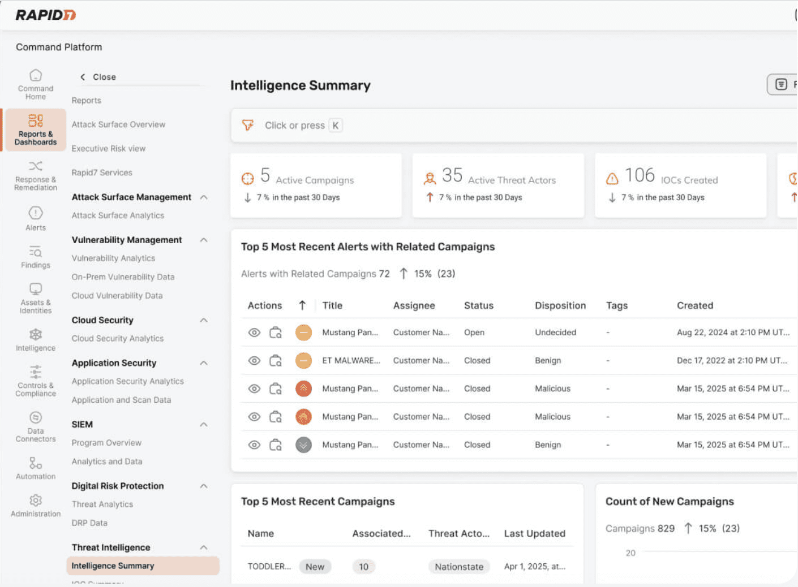Collapse Attack Surface Management section
The height and width of the screenshot is (587, 798).
(204, 197)
